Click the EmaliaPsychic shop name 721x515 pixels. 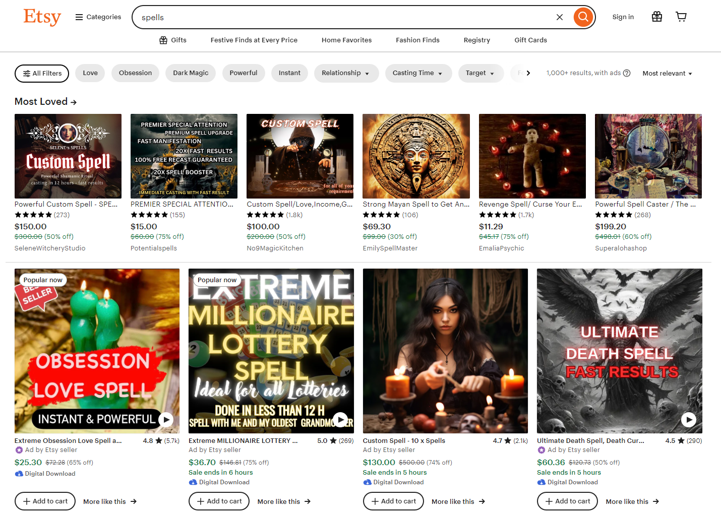[x=501, y=248]
